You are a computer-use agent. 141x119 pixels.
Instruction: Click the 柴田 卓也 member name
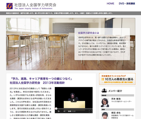116,113
